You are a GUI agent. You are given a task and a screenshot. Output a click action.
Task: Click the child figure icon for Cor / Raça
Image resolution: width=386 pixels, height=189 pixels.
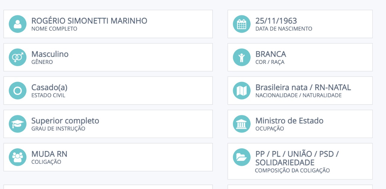(x=242, y=57)
